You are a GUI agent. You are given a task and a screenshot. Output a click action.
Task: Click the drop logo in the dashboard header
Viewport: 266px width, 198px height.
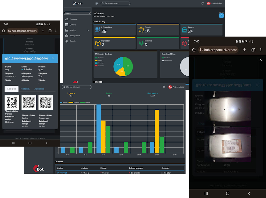click(x=77, y=3)
